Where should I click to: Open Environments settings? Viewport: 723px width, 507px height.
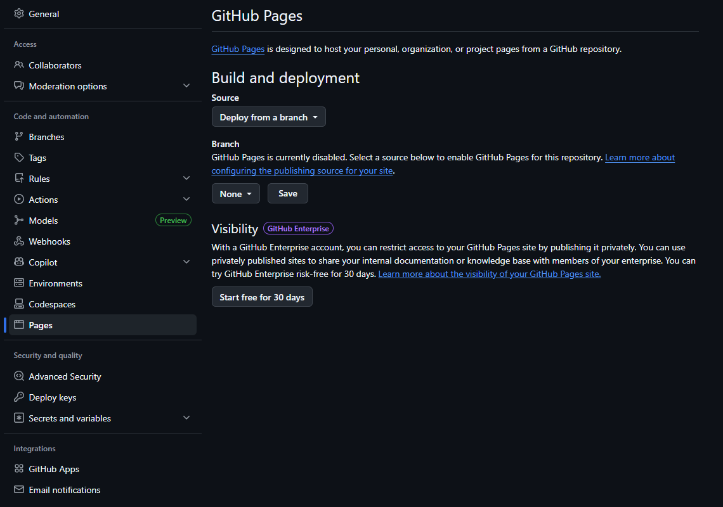tap(102, 283)
